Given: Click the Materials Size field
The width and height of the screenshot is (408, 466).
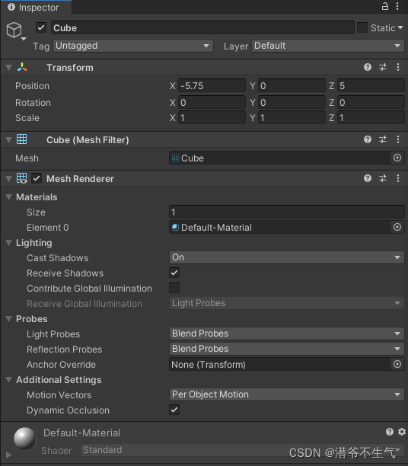Looking at the screenshot, I should pos(287,212).
